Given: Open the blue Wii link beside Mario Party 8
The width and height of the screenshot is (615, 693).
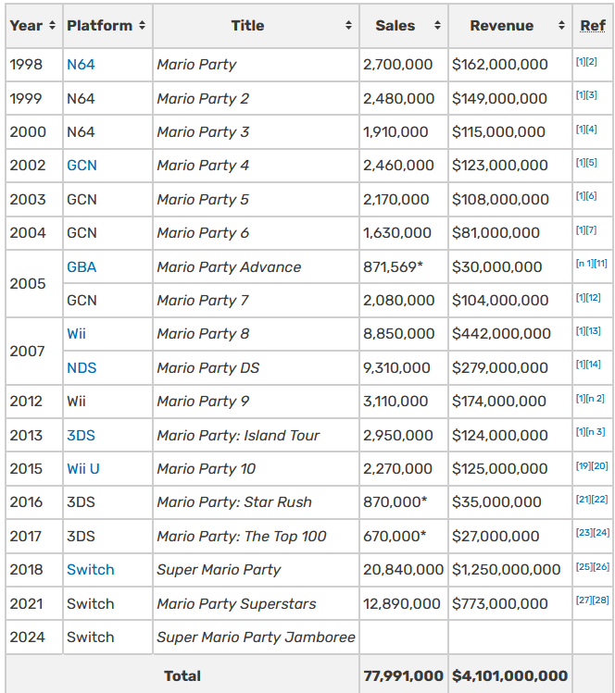Looking at the screenshot, I should coord(76,334).
